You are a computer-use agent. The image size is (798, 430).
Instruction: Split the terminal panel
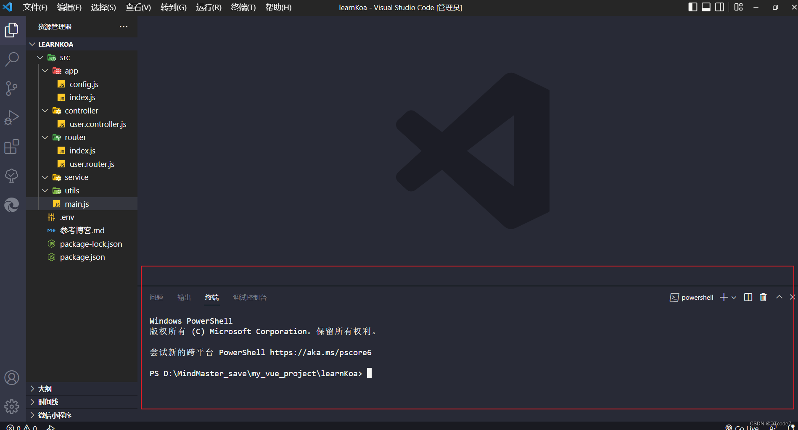click(748, 297)
